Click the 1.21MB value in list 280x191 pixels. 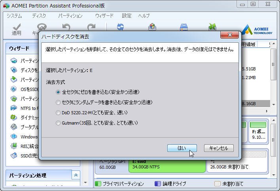point(249,78)
